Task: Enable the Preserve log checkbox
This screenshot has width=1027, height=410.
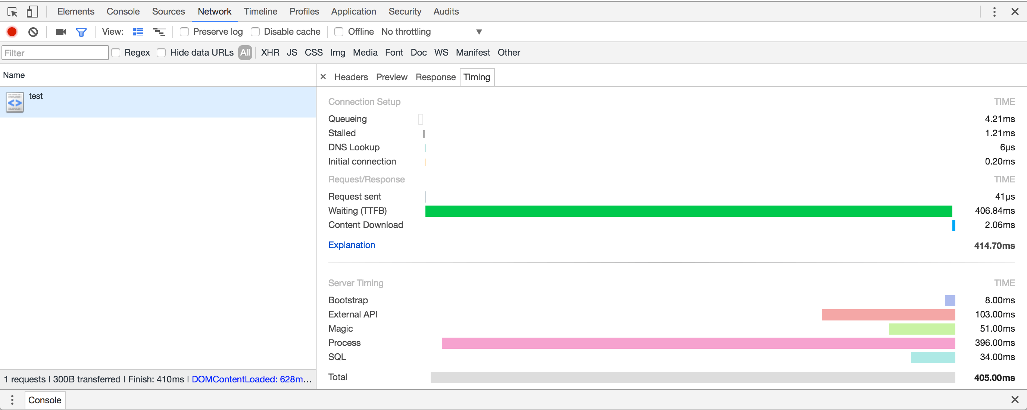Action: point(184,32)
